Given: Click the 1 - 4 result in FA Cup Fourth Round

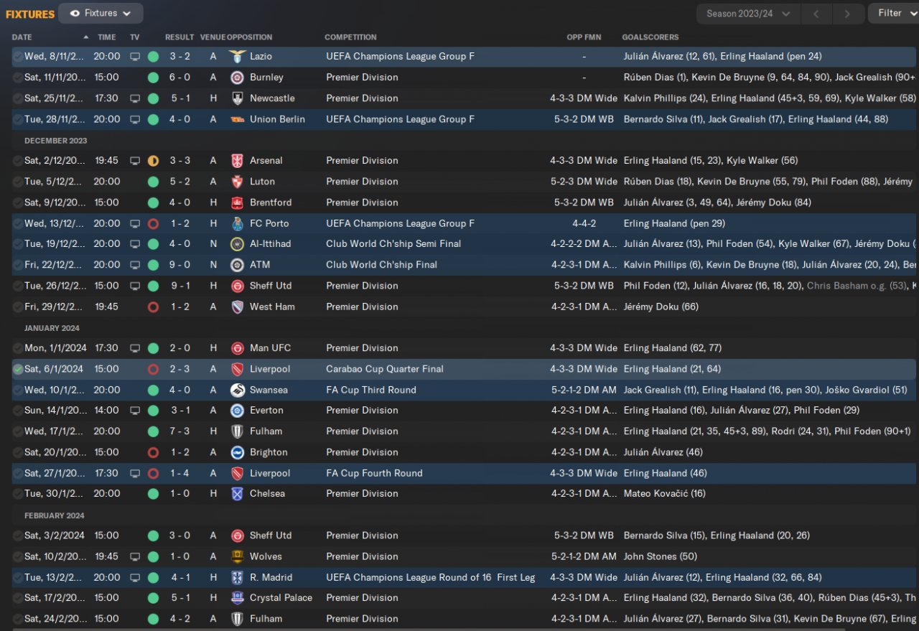Looking at the screenshot, I should tap(179, 473).
